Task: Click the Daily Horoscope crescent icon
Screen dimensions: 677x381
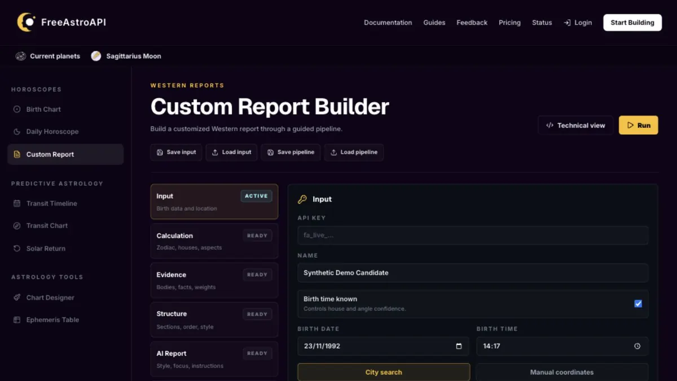Action: click(17, 132)
